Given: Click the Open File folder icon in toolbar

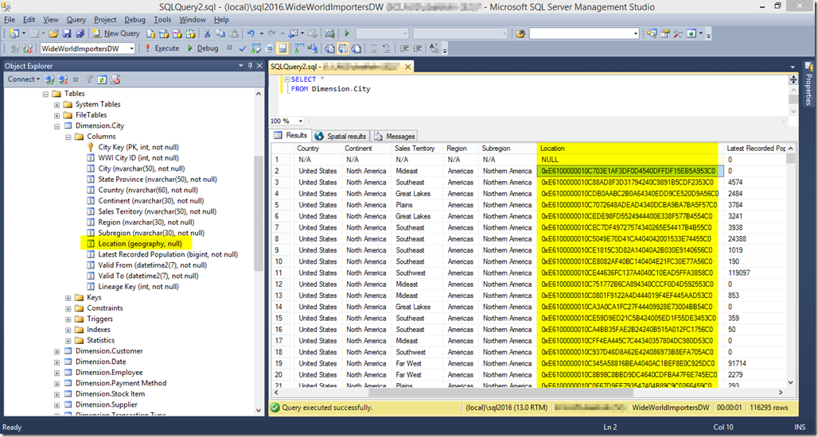Looking at the screenshot, I should (x=53, y=33).
